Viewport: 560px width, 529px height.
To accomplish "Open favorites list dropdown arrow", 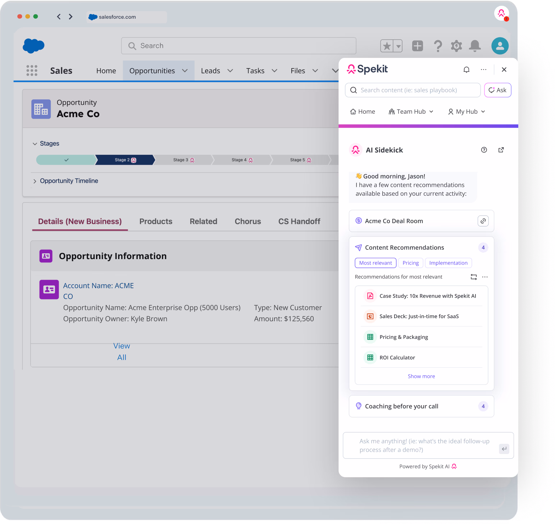I will 398,46.
